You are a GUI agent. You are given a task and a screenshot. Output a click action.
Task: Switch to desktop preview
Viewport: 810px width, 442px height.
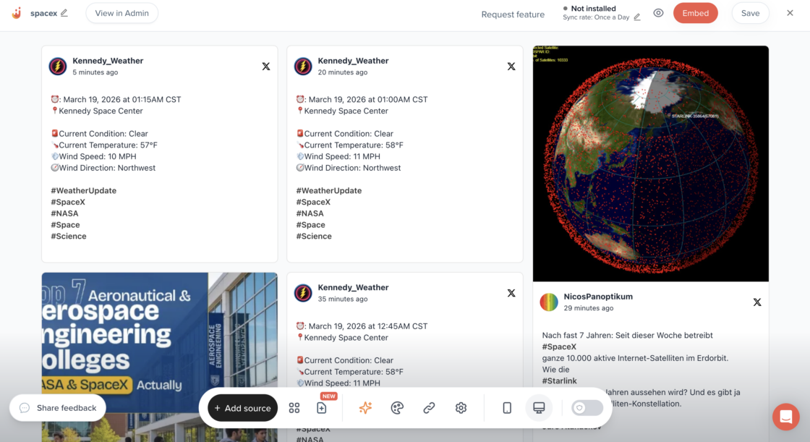(x=539, y=408)
